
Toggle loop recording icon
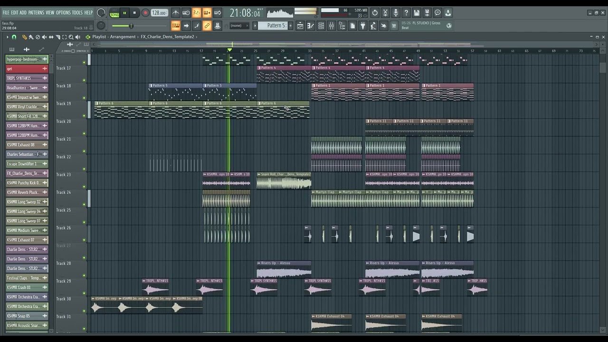[218, 13]
